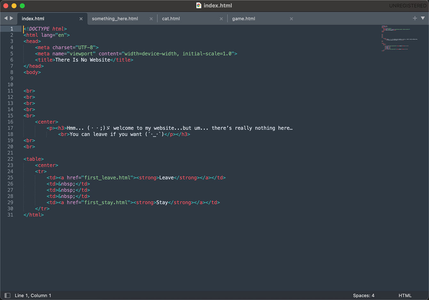Add a new tab with plus icon
Image resolution: width=429 pixels, height=300 pixels.
pos(415,18)
